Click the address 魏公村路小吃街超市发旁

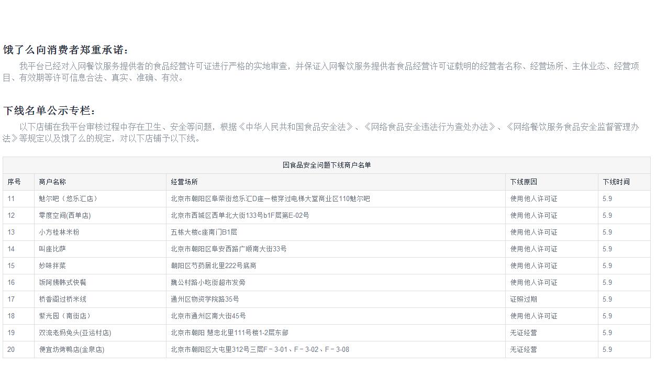(208, 282)
